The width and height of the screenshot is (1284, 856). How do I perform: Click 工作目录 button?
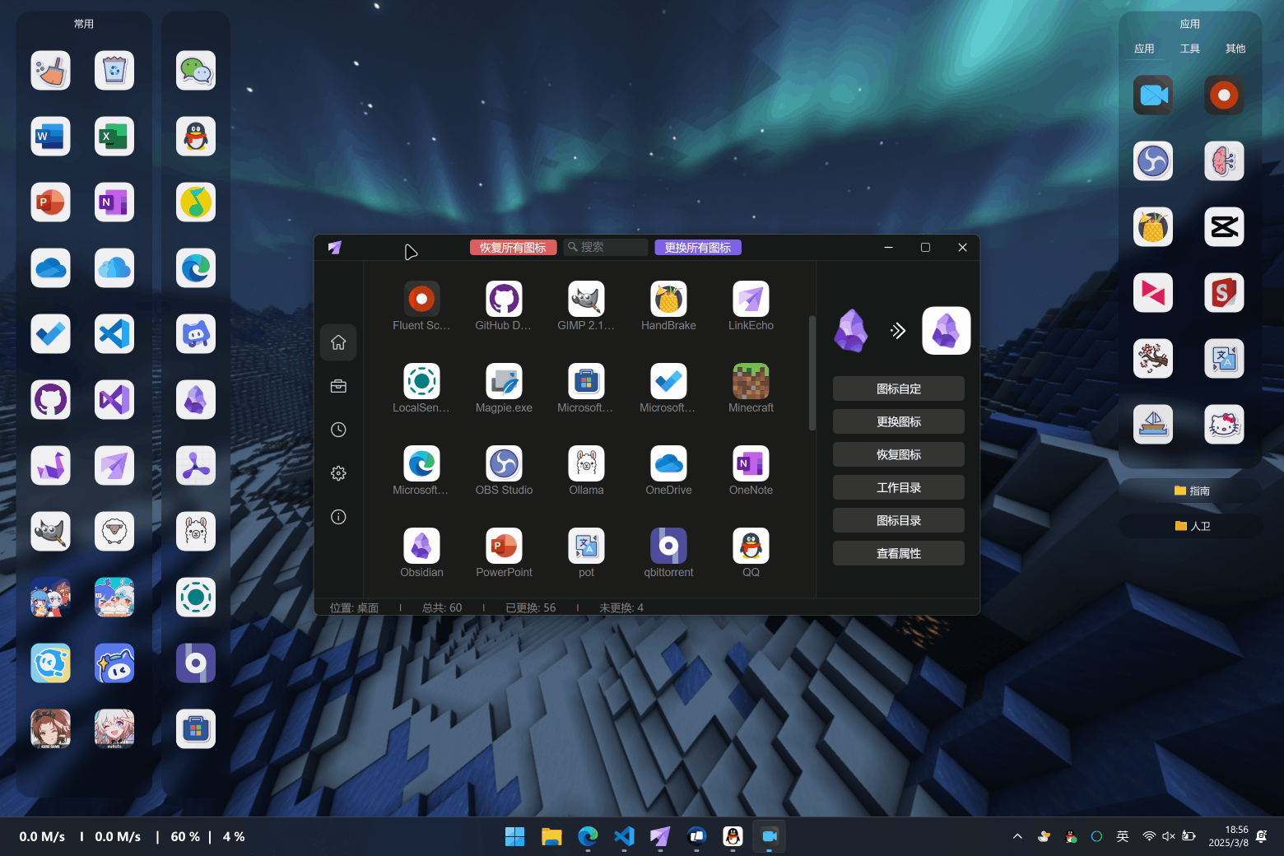tap(899, 487)
